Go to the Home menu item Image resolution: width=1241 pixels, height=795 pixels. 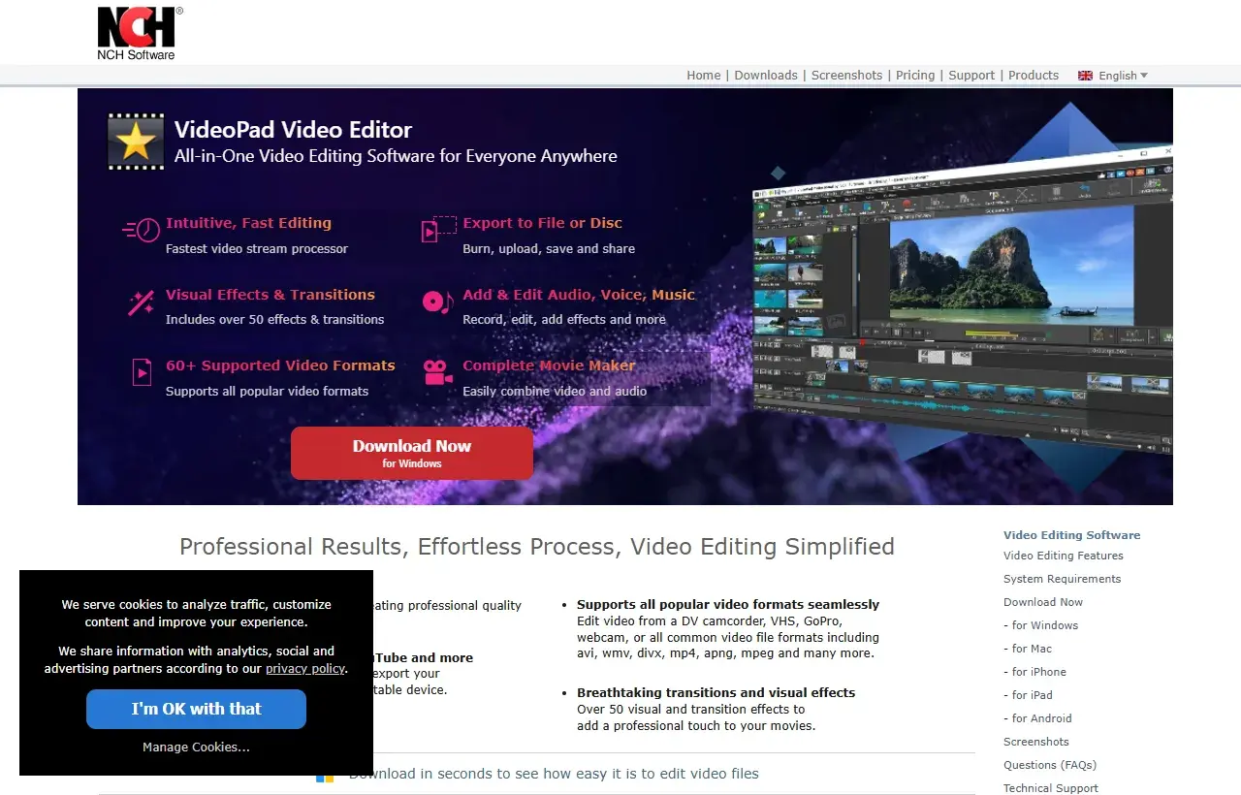point(704,76)
